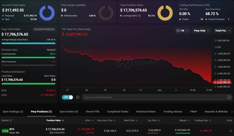Viewport: 234px width, 136px height.
Task: Click the Spot $ 0.36 legend entry
Action: (19, 19)
